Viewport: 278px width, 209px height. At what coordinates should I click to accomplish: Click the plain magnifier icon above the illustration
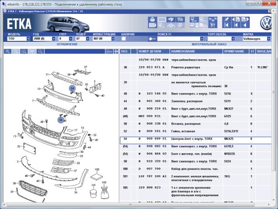click(x=40, y=51)
